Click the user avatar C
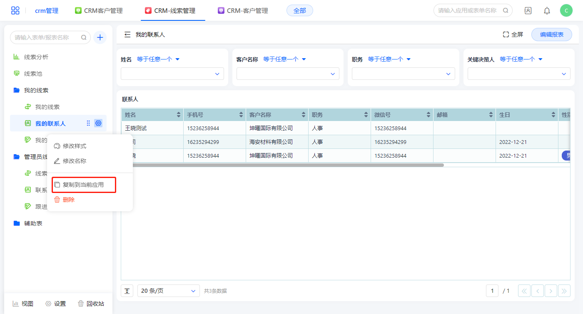Image resolution: width=583 pixels, height=314 pixels. pyautogui.click(x=566, y=11)
